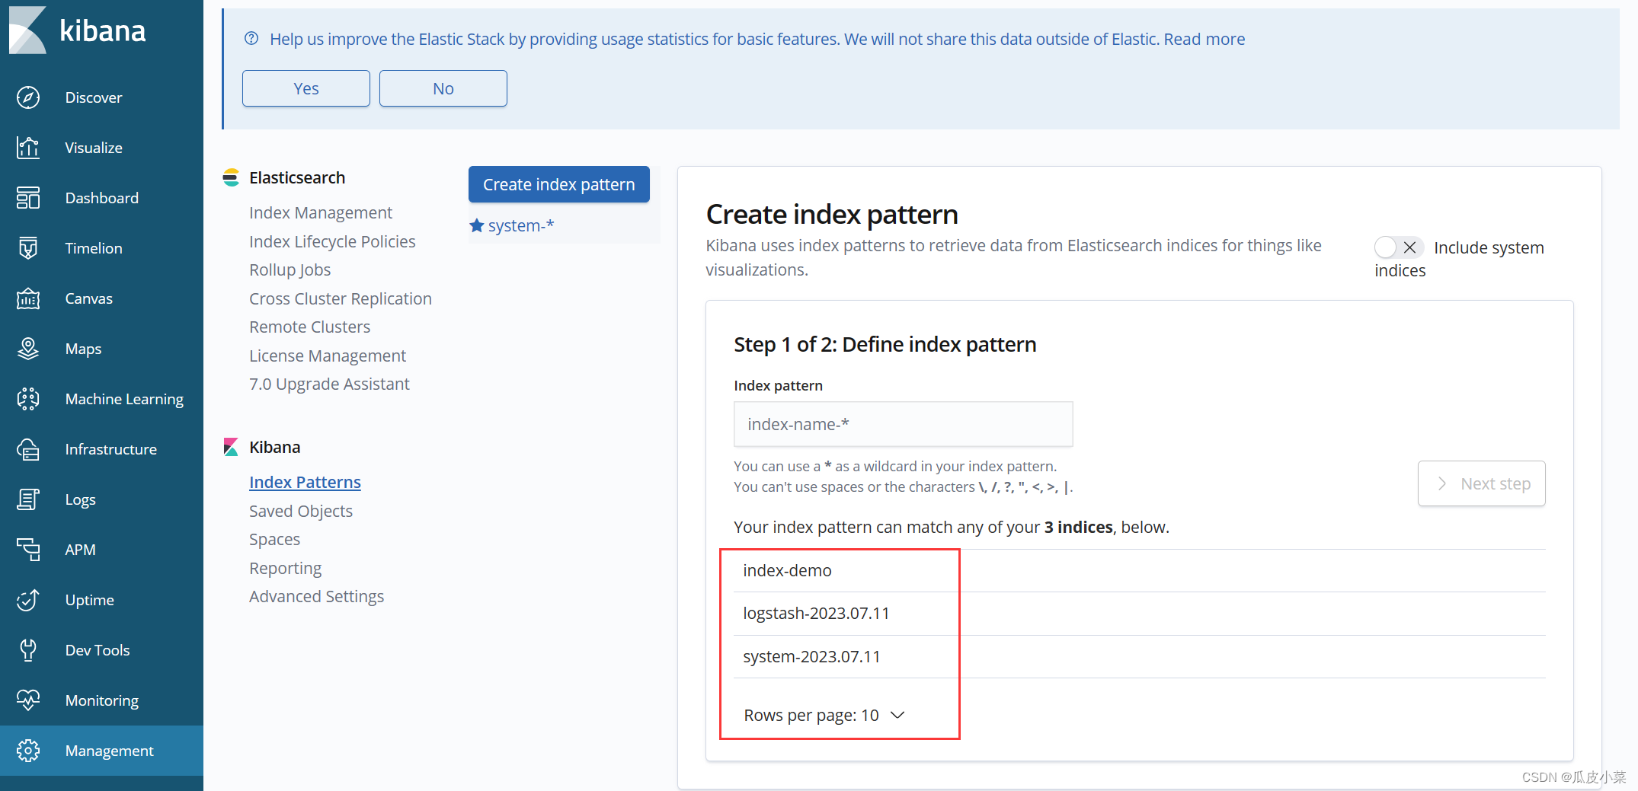Click the Step 1 of 2 heading

(885, 345)
